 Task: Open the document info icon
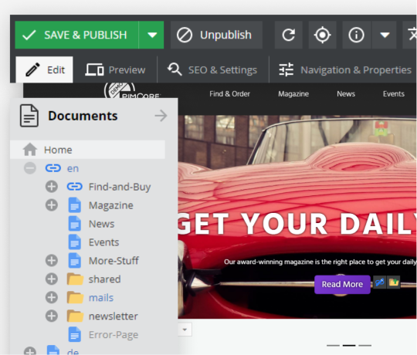click(356, 35)
